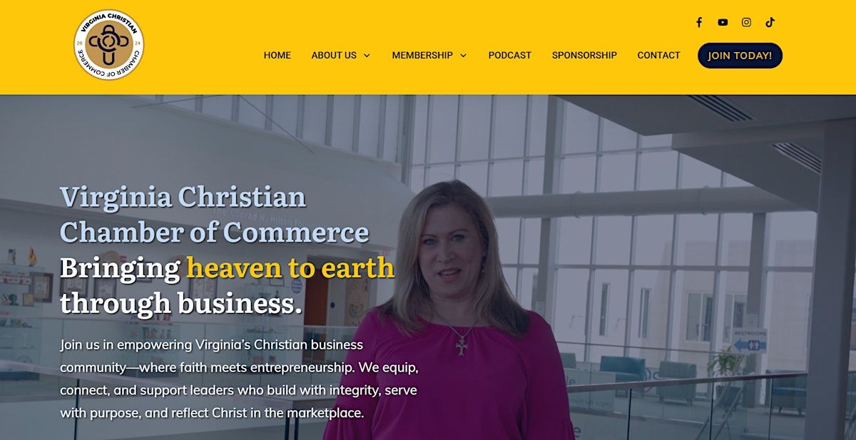This screenshot has width=856, height=440.
Task: Click the Join Today! button
Action: [x=740, y=56]
